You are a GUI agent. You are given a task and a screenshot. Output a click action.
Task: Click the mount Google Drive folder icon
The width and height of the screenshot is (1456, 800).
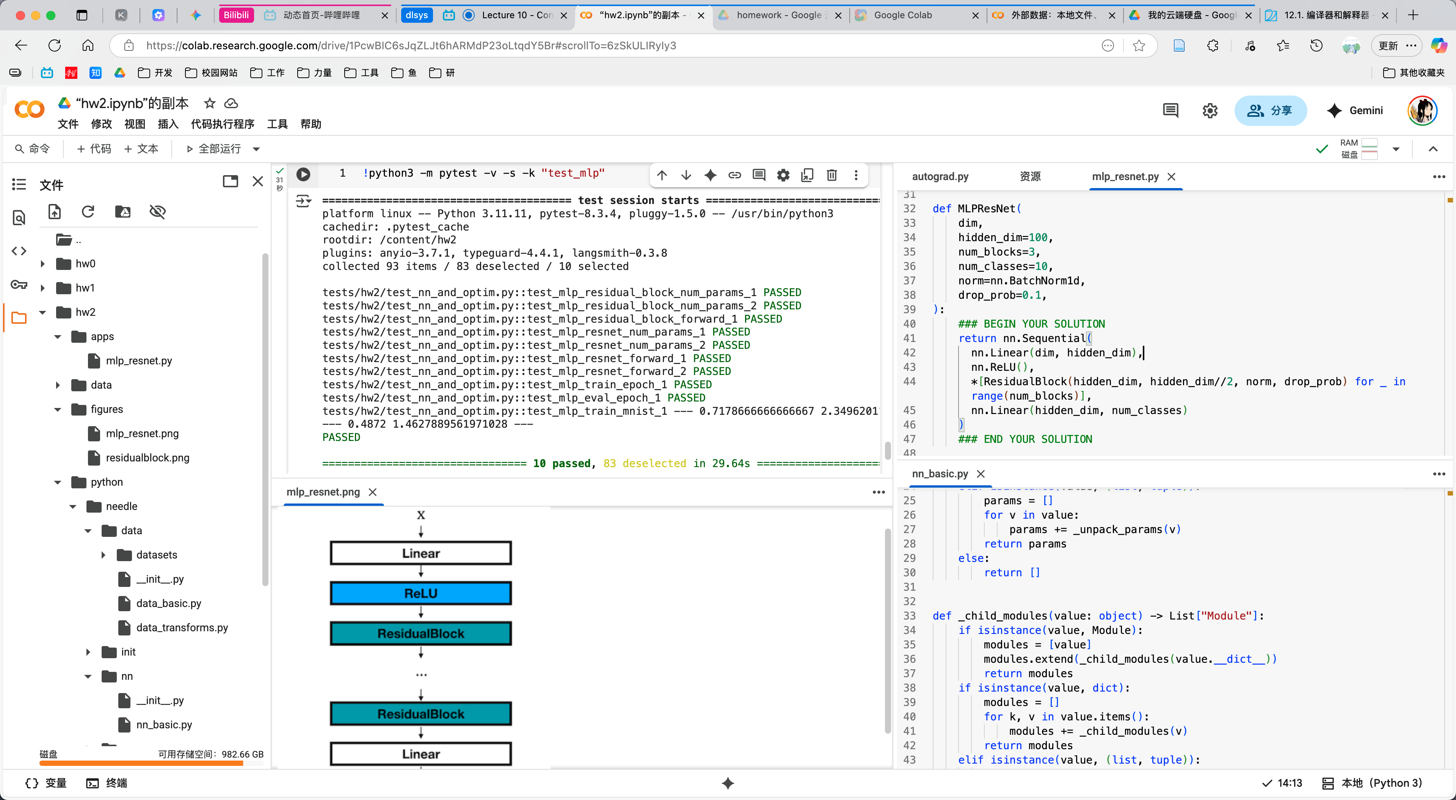[x=122, y=212]
